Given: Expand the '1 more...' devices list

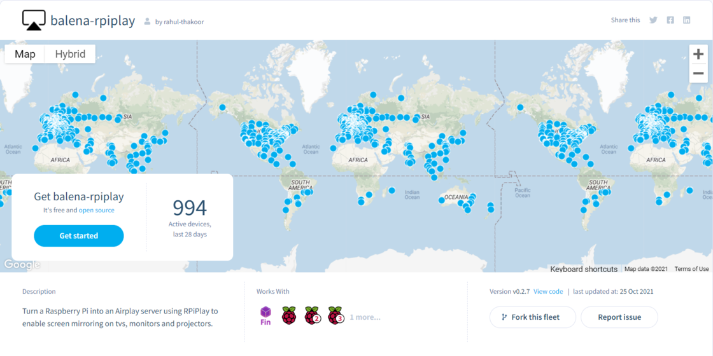Looking at the screenshot, I should [365, 317].
